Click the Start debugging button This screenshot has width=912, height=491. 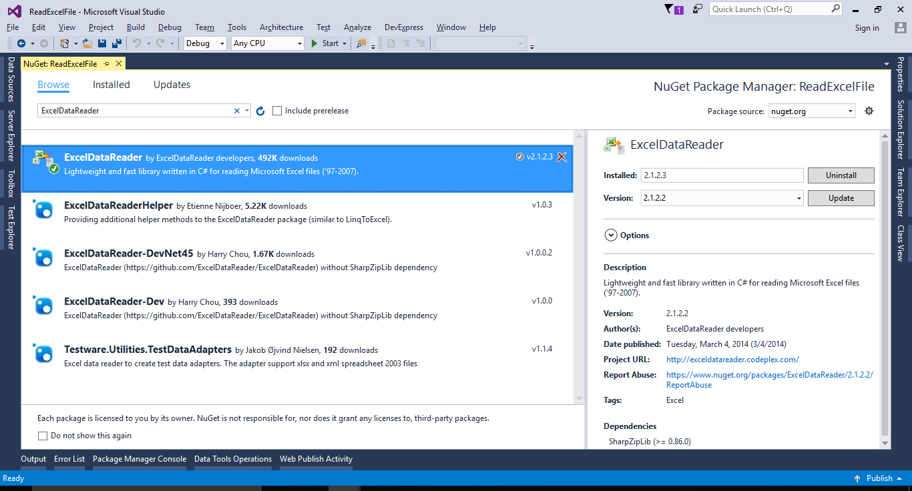(x=325, y=43)
